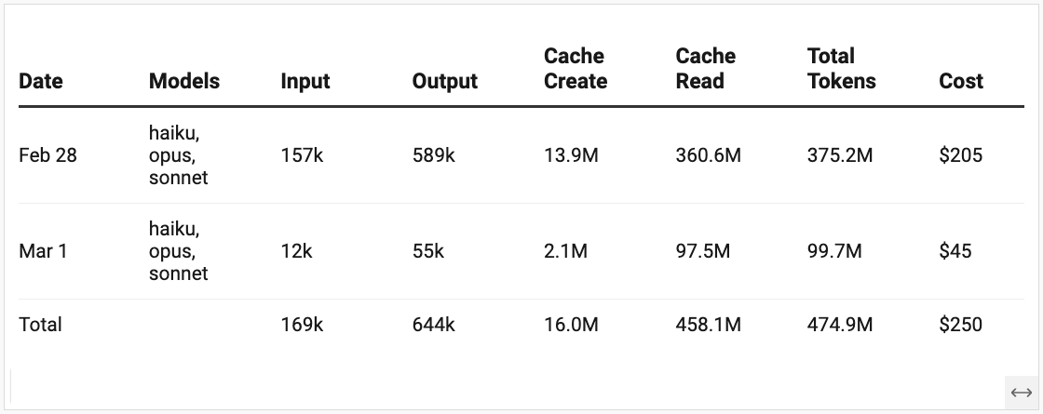Click the 13.9M cache create value

(x=572, y=155)
